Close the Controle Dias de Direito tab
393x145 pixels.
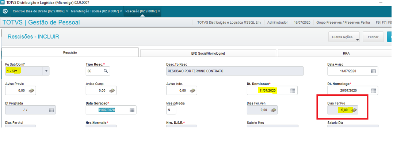pos(67,11)
